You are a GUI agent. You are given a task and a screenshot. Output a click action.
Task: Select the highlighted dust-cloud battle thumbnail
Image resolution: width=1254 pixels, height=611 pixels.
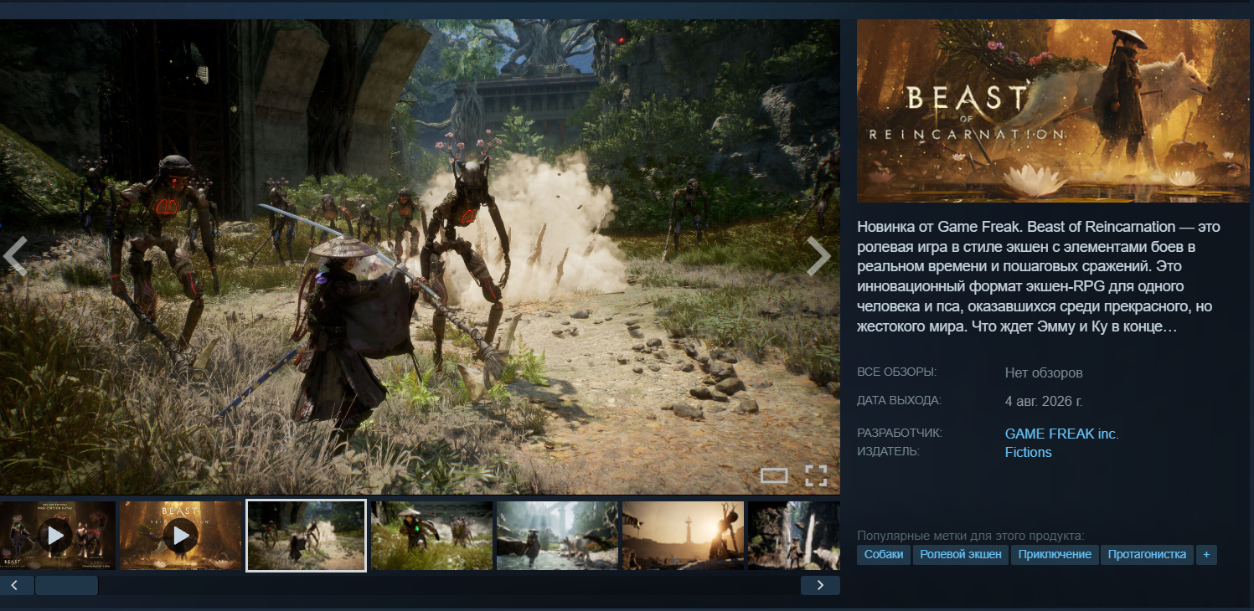coord(306,536)
